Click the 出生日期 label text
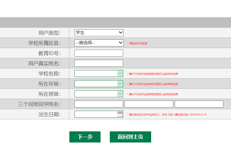Viewport: 231px width, 146px height. click(x=50, y=114)
